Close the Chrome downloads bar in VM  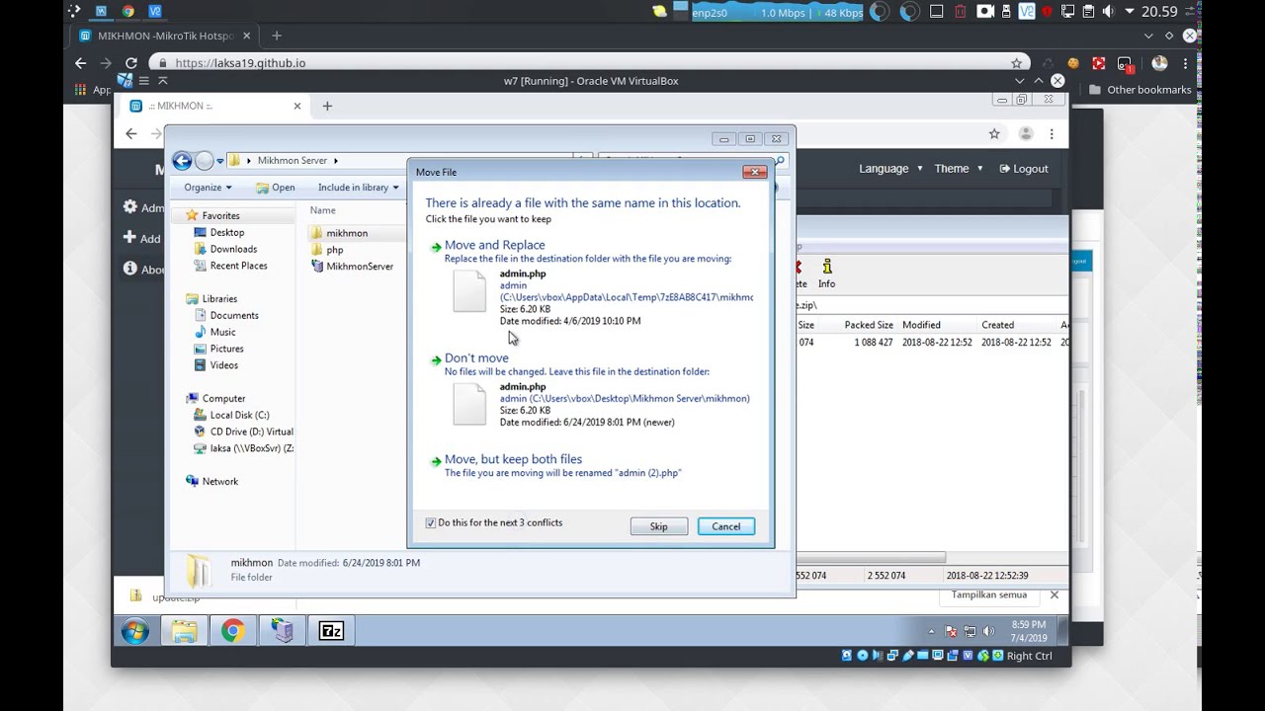[1054, 595]
